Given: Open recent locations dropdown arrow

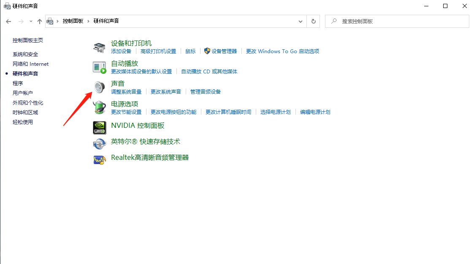Looking at the screenshot, I should (x=31, y=22).
